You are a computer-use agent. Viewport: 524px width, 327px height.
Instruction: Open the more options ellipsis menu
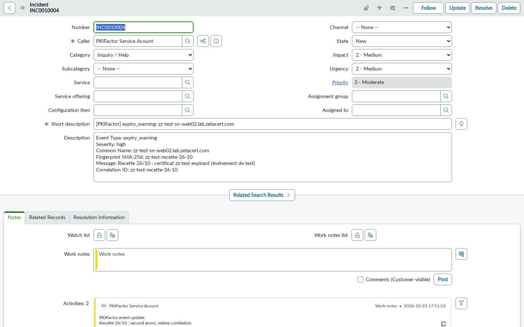pyautogui.click(x=406, y=8)
